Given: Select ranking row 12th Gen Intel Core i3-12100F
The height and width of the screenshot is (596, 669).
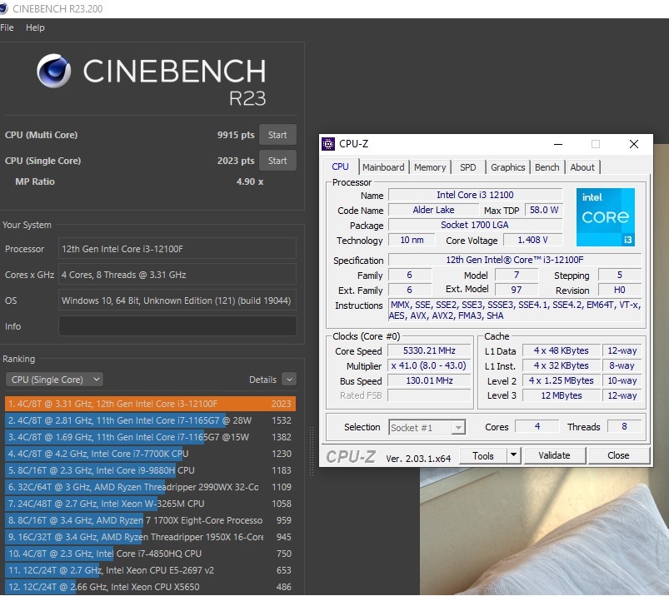Looking at the screenshot, I should [x=150, y=404].
